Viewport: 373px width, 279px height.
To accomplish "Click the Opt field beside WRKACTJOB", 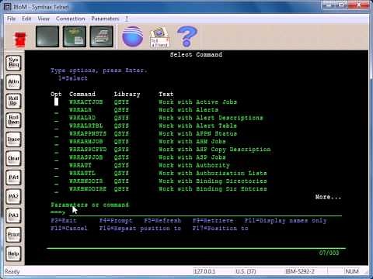I will (x=56, y=102).
